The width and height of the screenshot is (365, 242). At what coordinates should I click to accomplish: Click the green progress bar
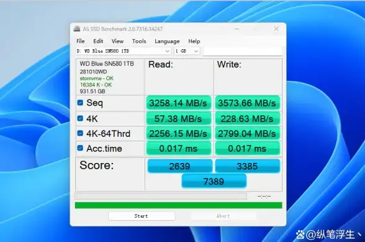pos(179,205)
